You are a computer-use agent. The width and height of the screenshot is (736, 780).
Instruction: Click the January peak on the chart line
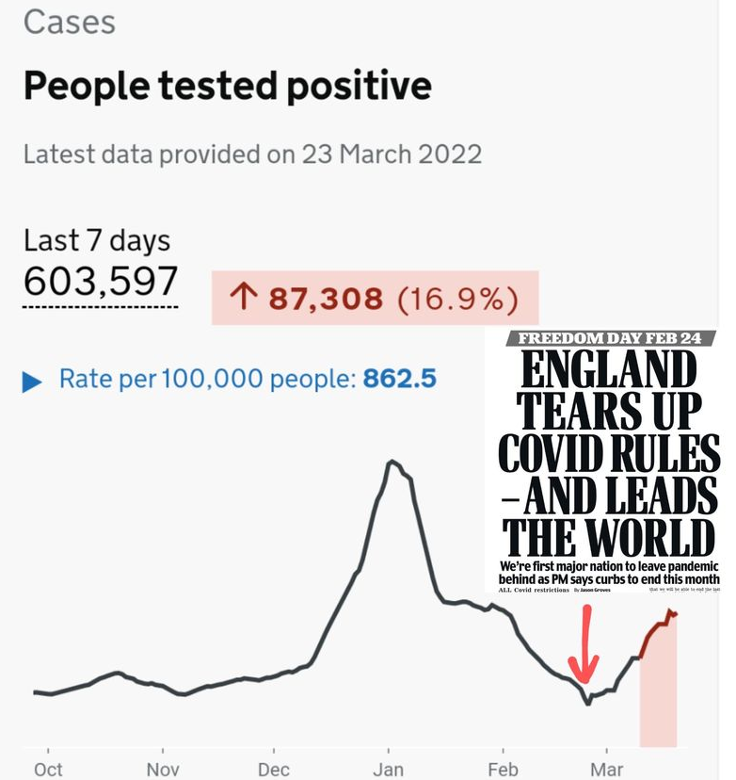point(389,462)
